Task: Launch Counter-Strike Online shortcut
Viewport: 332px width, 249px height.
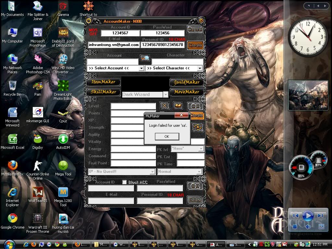Action: click(38, 170)
